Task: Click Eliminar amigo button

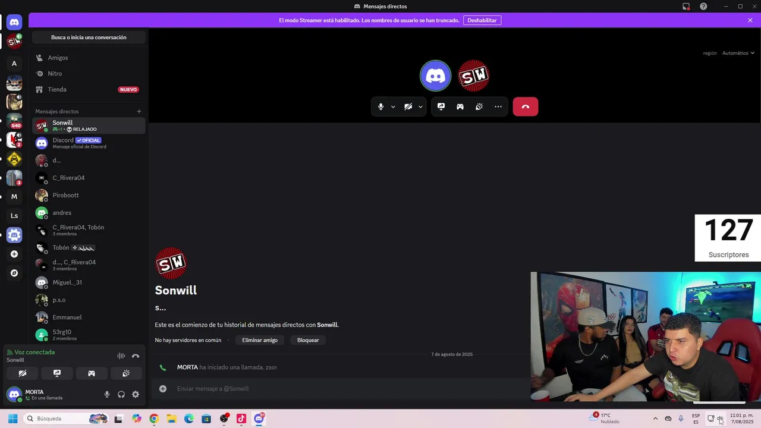Action: (260, 340)
